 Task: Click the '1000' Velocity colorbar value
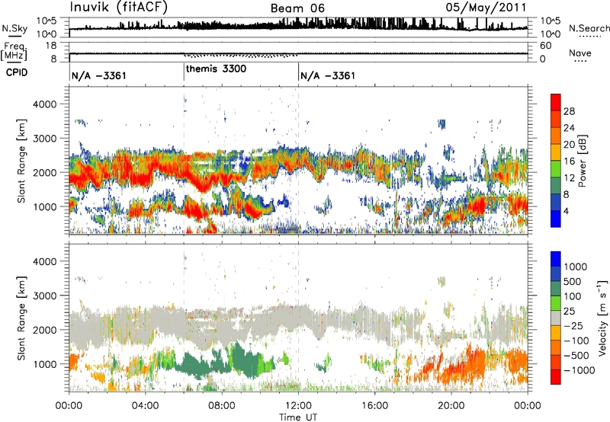pyautogui.click(x=576, y=267)
